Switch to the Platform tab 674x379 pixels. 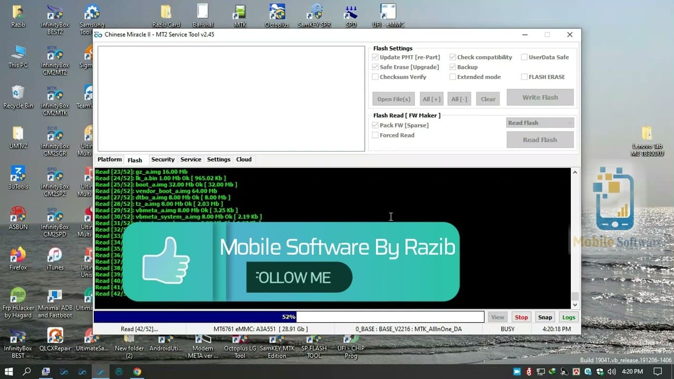pos(110,159)
